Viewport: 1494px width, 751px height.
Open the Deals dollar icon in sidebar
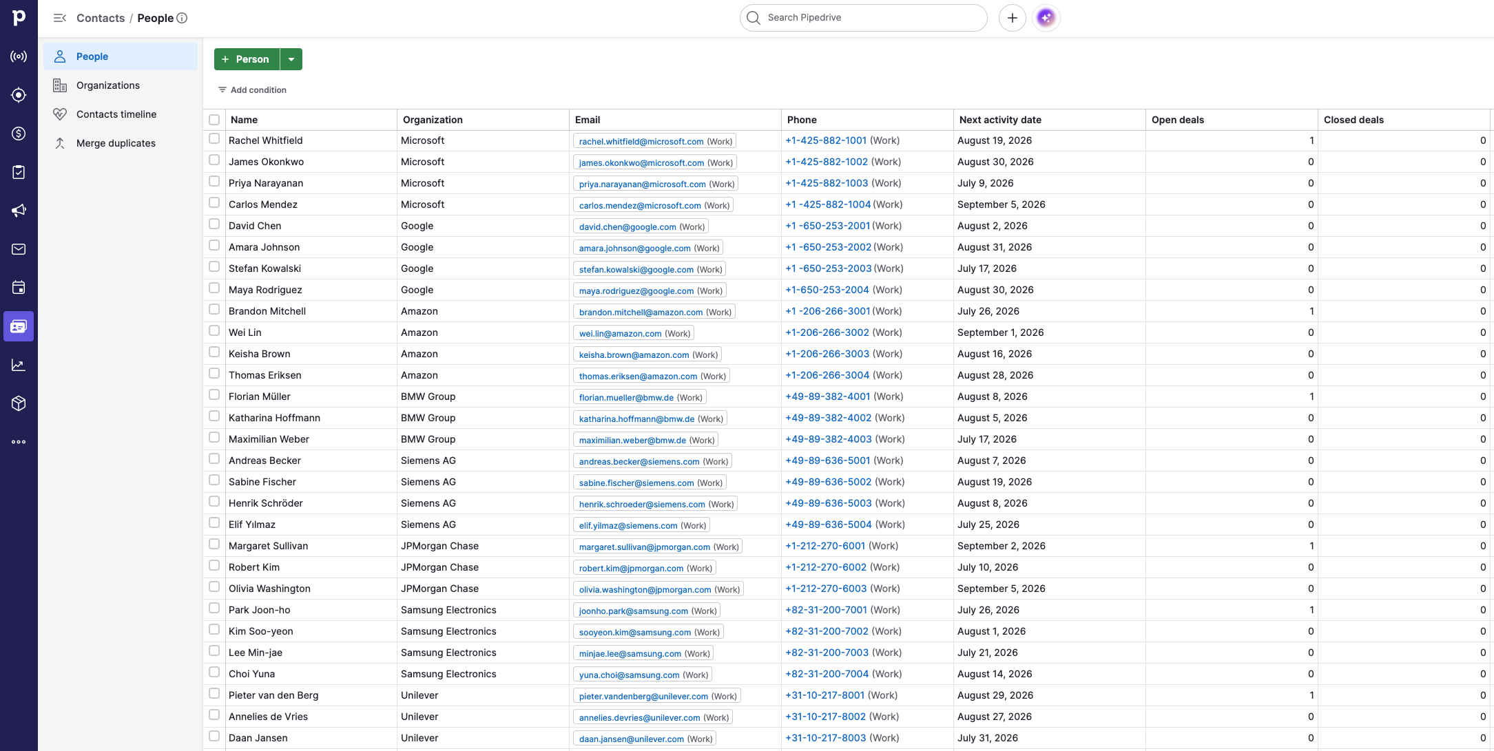[x=19, y=134]
